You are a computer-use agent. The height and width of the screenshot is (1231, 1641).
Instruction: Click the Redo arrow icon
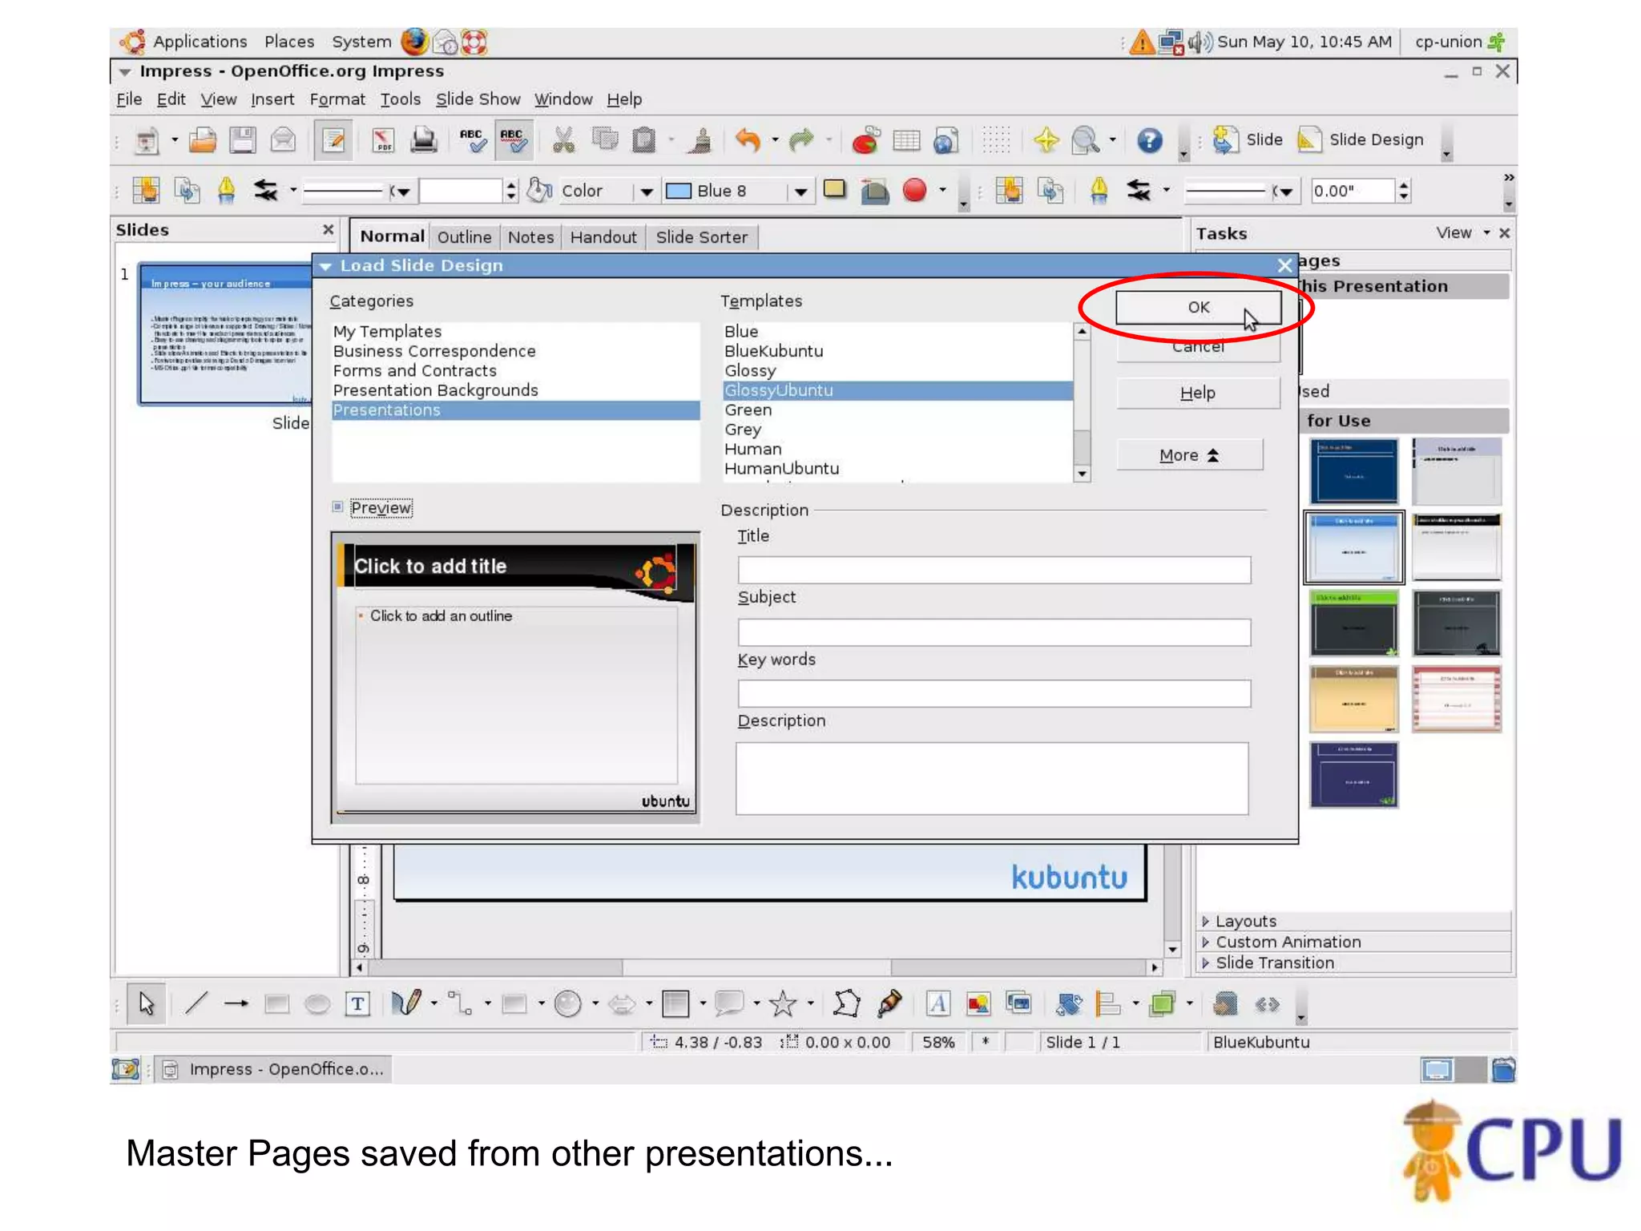(x=801, y=141)
